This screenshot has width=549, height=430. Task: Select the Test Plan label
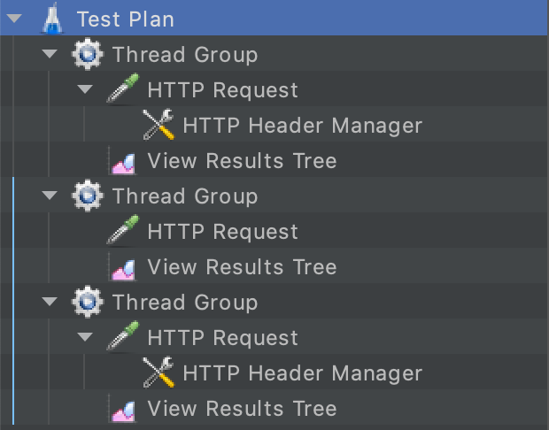(125, 19)
